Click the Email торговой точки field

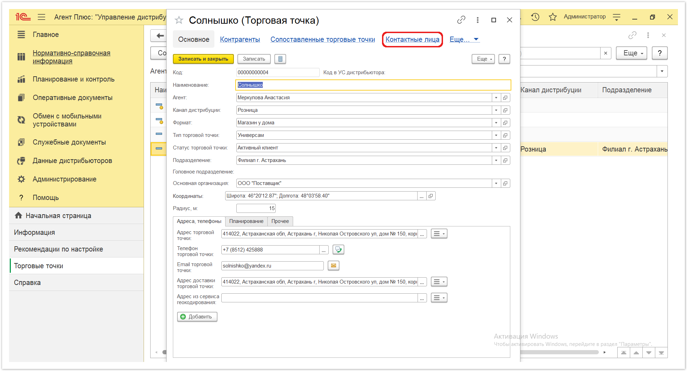[272, 266]
